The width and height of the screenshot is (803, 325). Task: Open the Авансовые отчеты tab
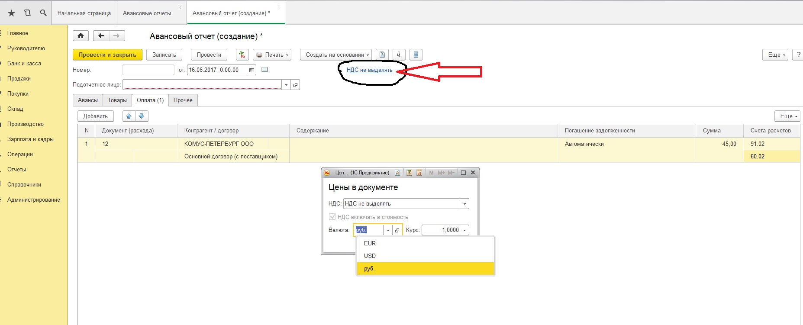[x=147, y=13]
